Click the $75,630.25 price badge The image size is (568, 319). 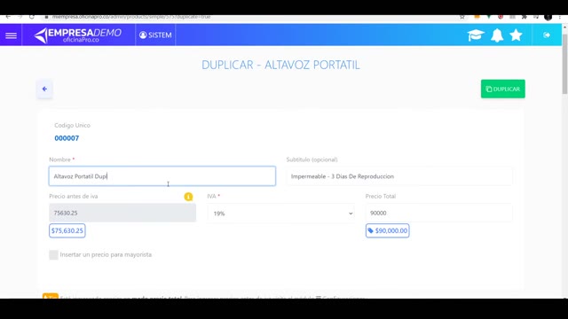67,230
